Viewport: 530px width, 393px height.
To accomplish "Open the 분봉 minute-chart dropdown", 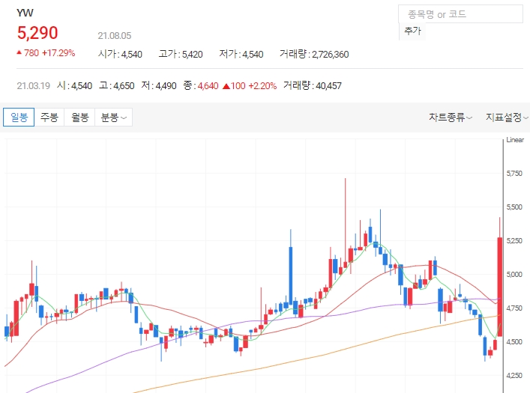I will 114,118.
